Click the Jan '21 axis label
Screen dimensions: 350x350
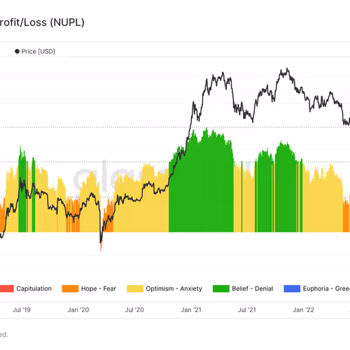click(x=191, y=310)
